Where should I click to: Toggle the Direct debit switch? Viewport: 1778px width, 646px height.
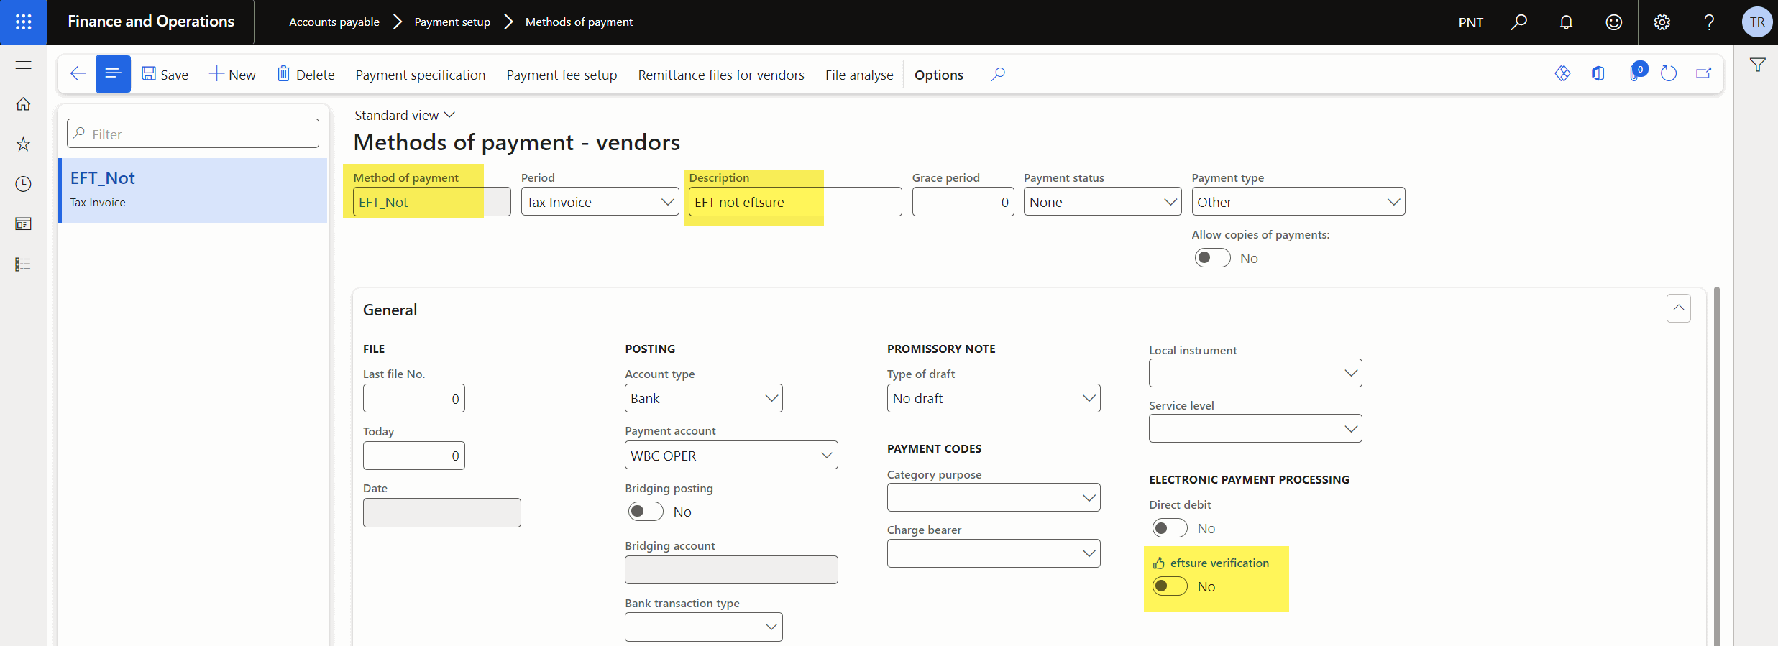(1170, 528)
